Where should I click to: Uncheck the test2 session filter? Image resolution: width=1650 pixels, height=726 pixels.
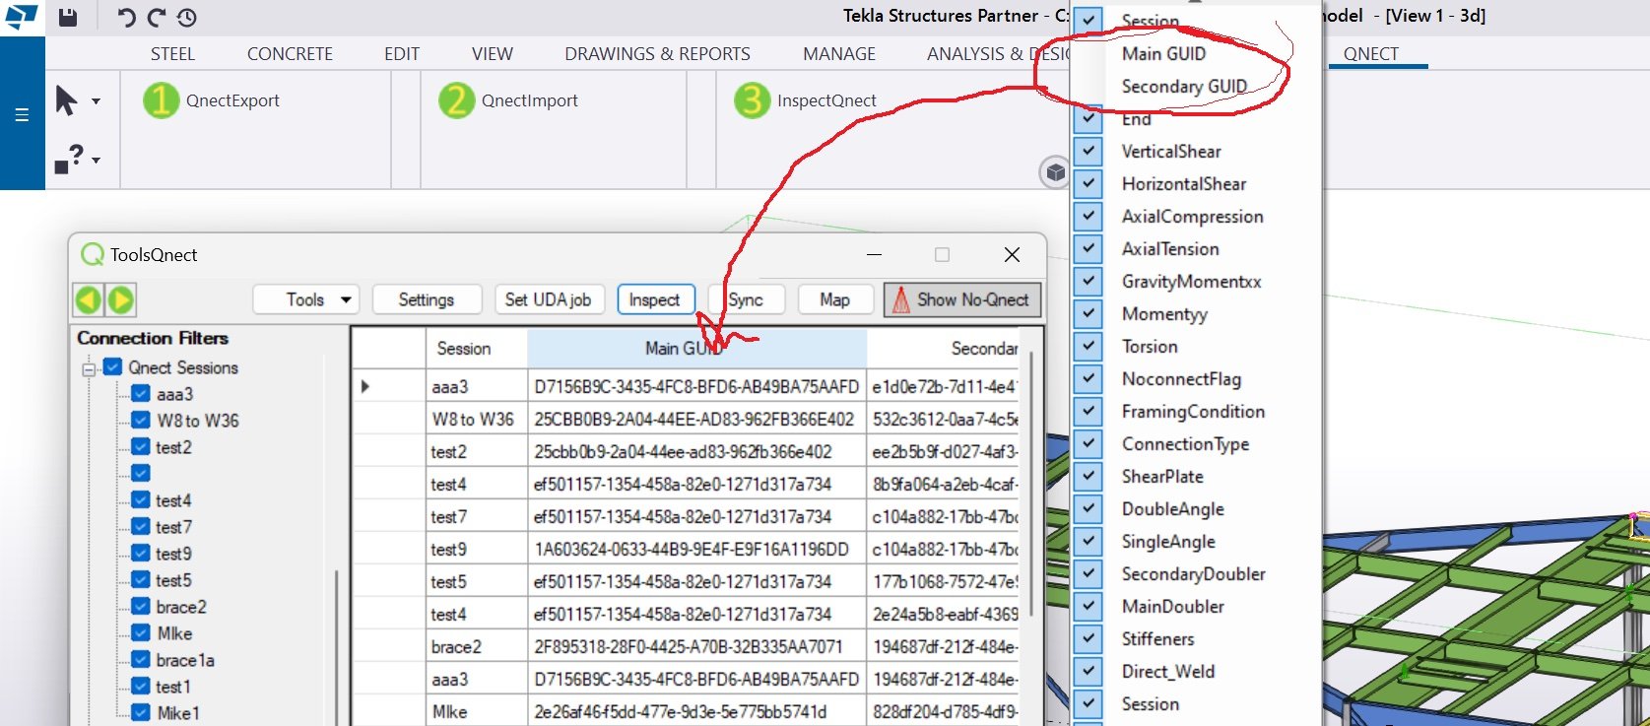click(x=141, y=447)
